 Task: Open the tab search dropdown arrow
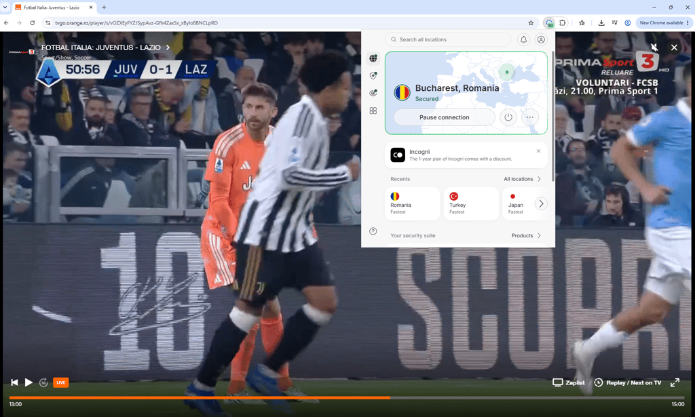[x=5, y=7]
